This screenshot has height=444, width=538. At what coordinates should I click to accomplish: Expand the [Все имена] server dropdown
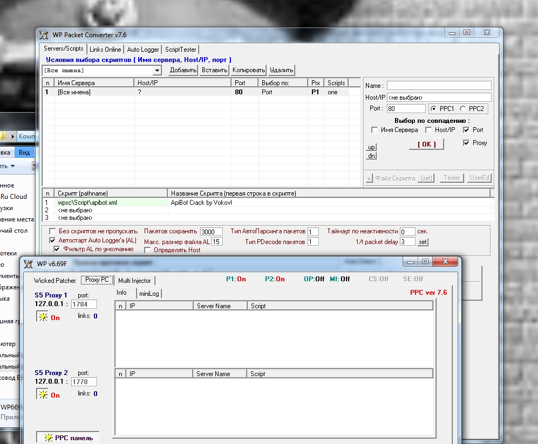157,71
